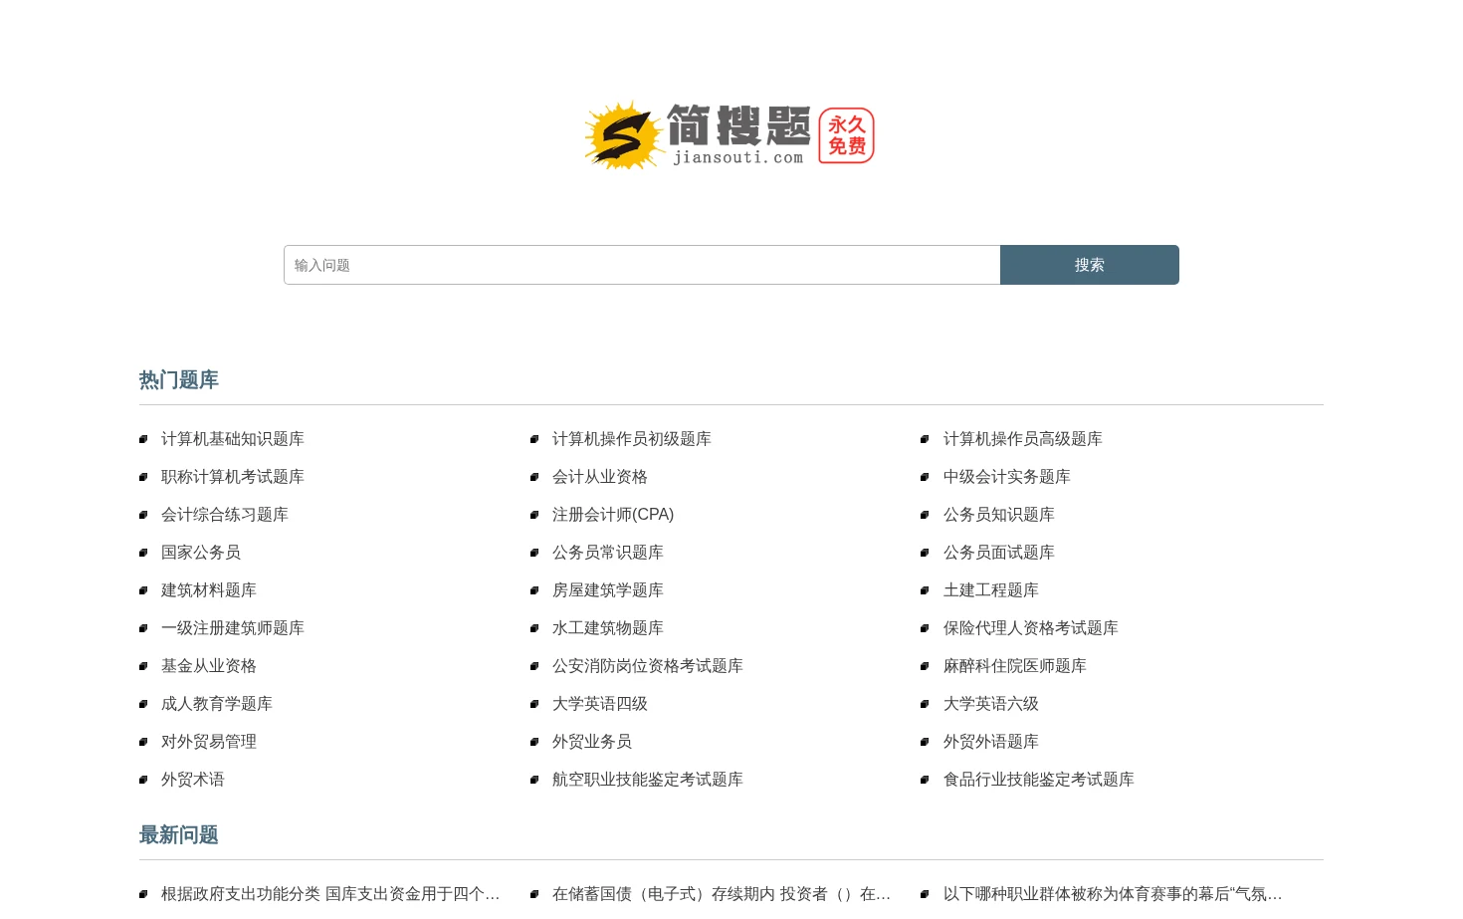Open 公安消防岗位资格考试题库 link
The image size is (1463, 919).
pos(648,666)
